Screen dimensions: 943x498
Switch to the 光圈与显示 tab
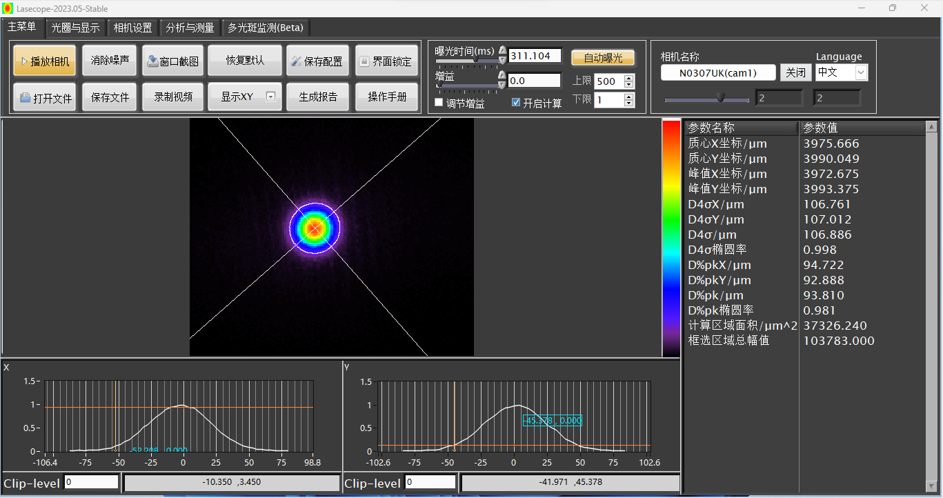75,28
